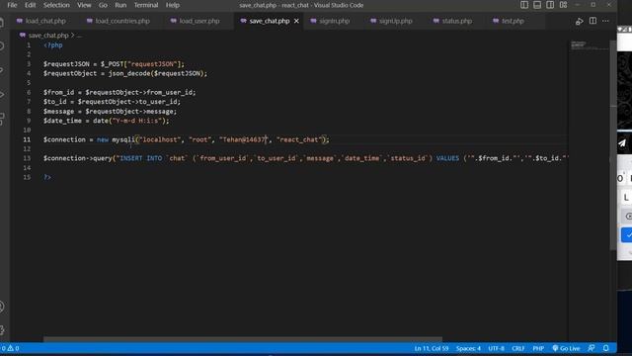Viewport: 632px width, 356px height.
Task: Start the Go Live server
Action: pyautogui.click(x=566, y=348)
